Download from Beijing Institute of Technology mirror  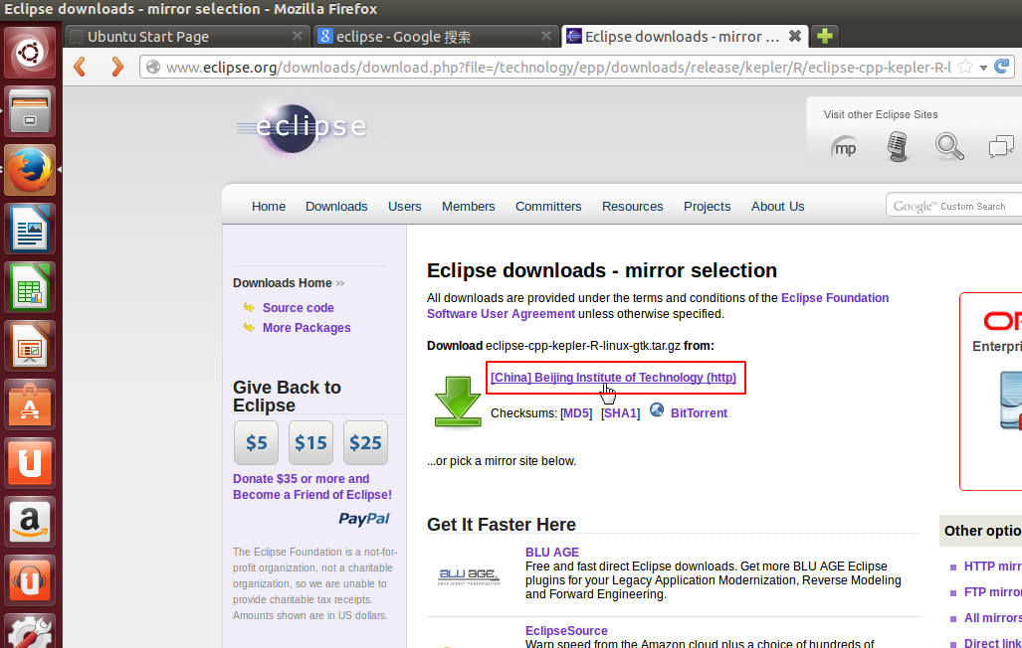click(613, 377)
